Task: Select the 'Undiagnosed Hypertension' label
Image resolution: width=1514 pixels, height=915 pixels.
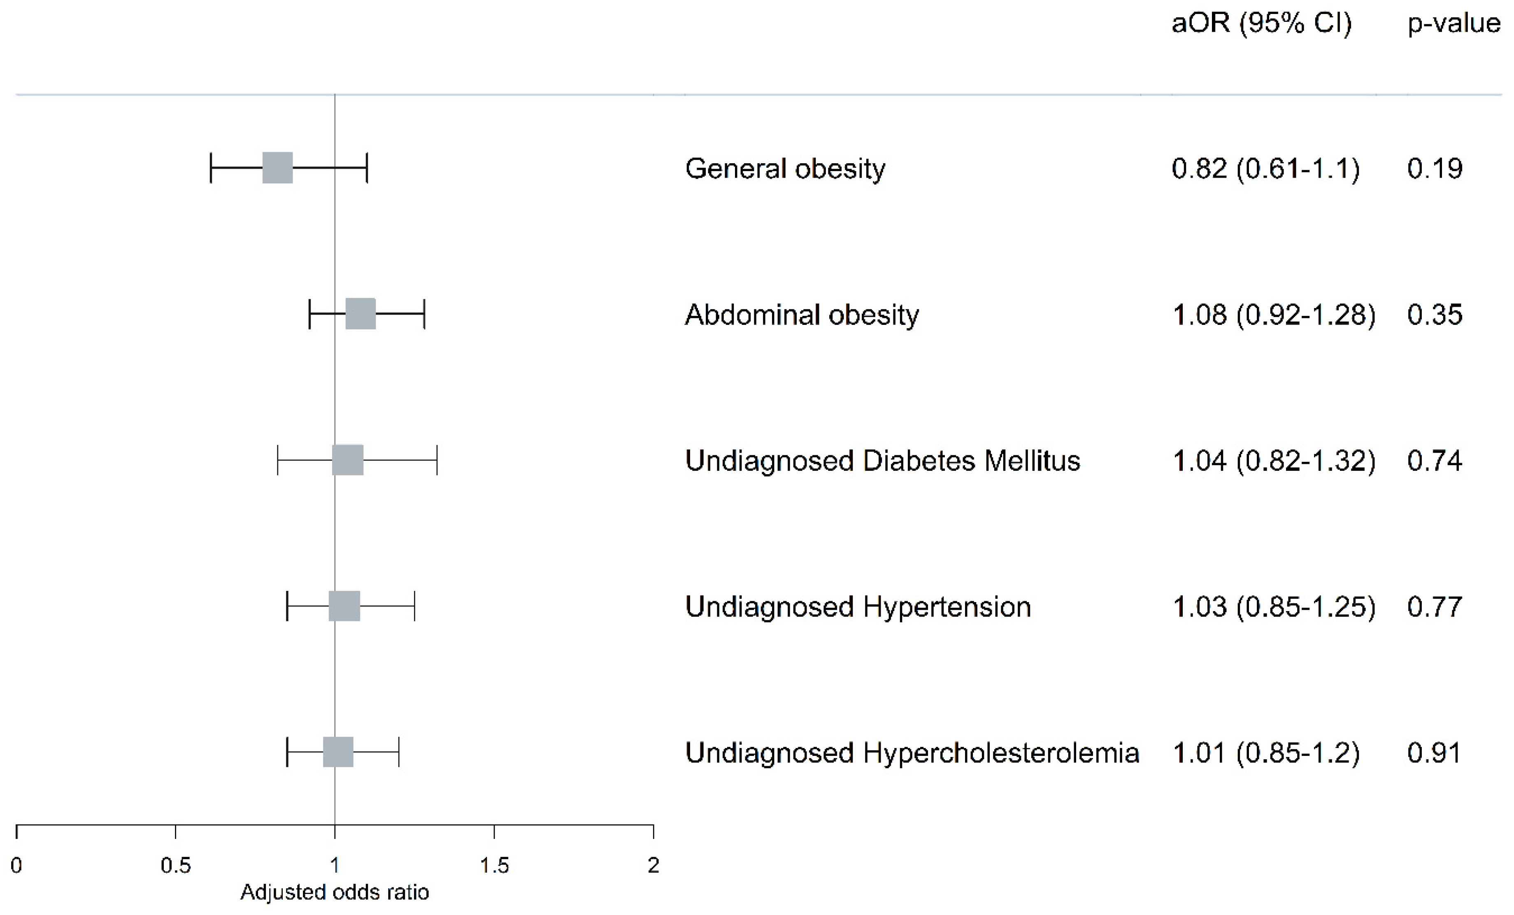Action: [x=858, y=607]
